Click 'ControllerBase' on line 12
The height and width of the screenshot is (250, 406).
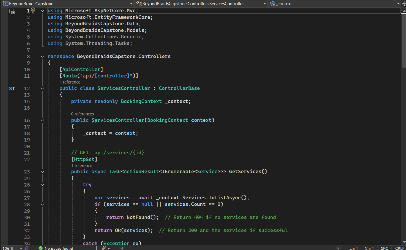coord(179,88)
